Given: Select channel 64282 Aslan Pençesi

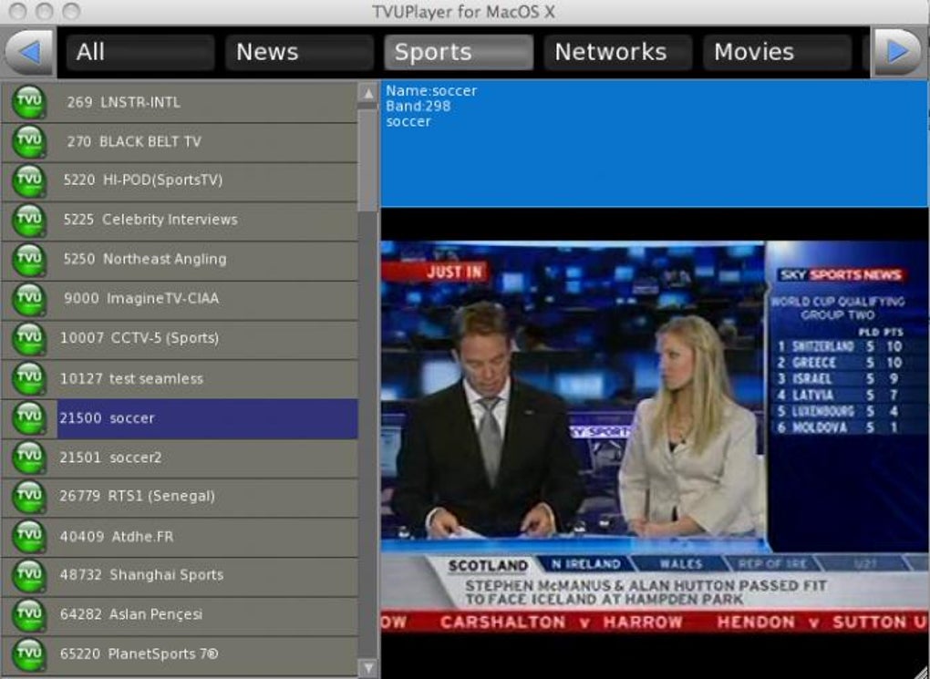Looking at the screenshot, I should [x=180, y=615].
